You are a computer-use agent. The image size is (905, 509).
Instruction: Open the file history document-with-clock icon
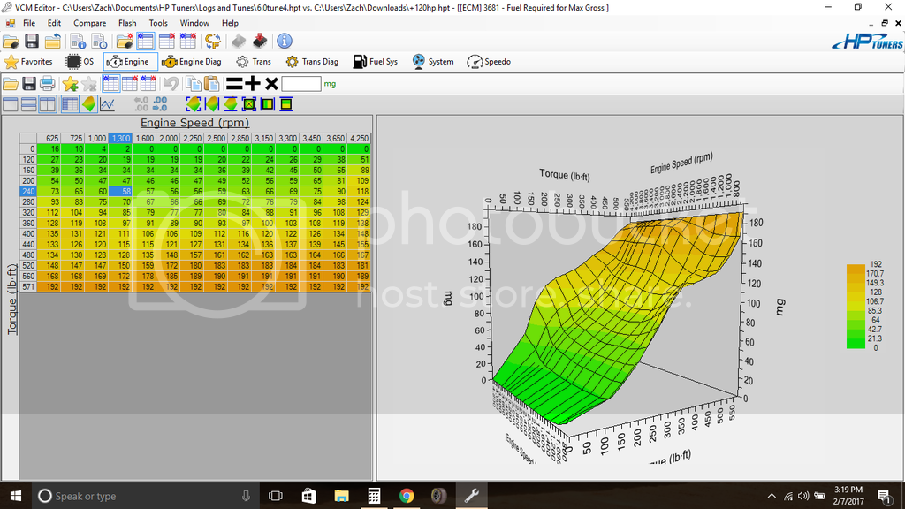pyautogui.click(x=99, y=42)
